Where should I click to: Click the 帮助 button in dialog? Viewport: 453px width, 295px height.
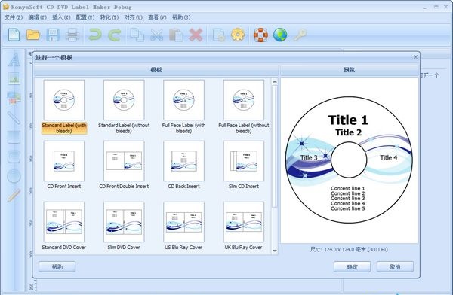(x=57, y=266)
